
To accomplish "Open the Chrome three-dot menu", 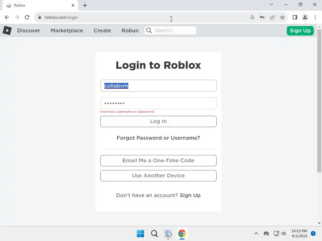I will tap(315, 17).
